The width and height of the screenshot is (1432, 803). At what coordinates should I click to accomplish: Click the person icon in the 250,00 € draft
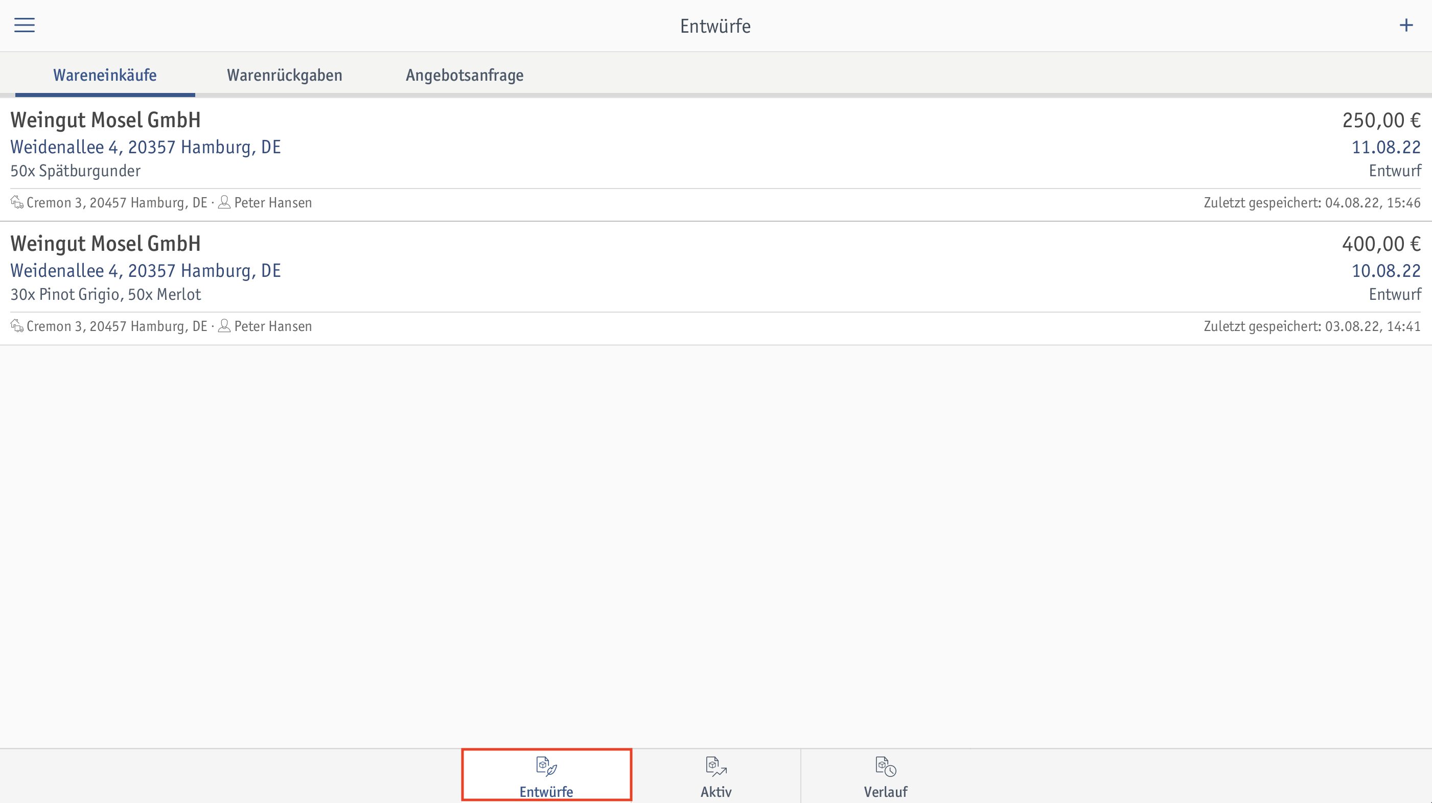pos(224,202)
